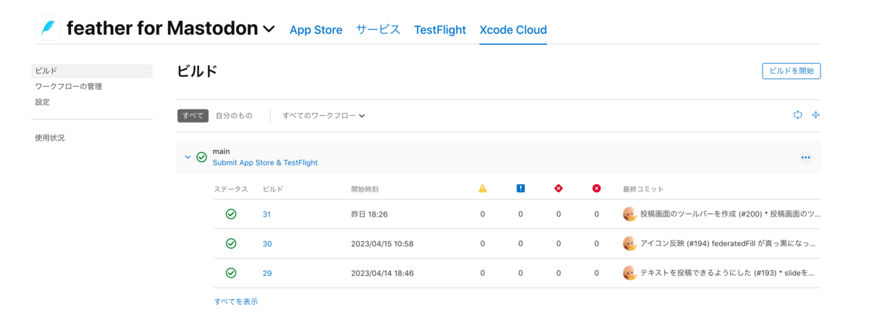This screenshot has height=331, width=869.
Task: Click the ビルドを開始 button
Action: pos(791,71)
